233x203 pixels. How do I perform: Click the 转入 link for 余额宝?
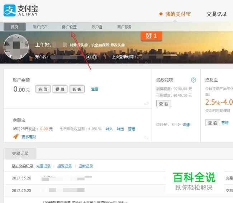pyautogui.click(x=109, y=129)
